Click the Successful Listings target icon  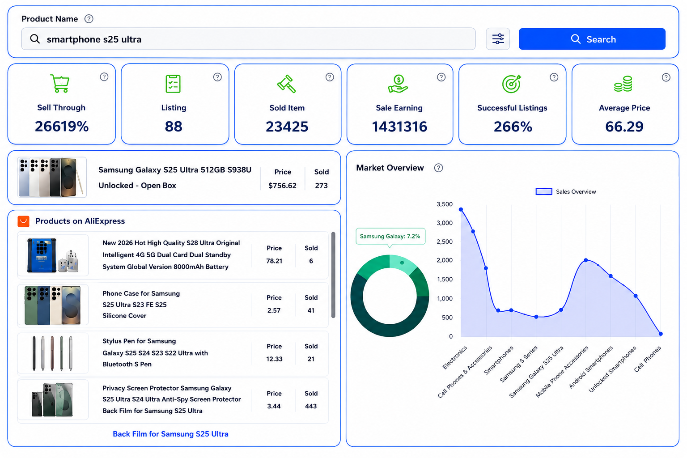point(512,84)
